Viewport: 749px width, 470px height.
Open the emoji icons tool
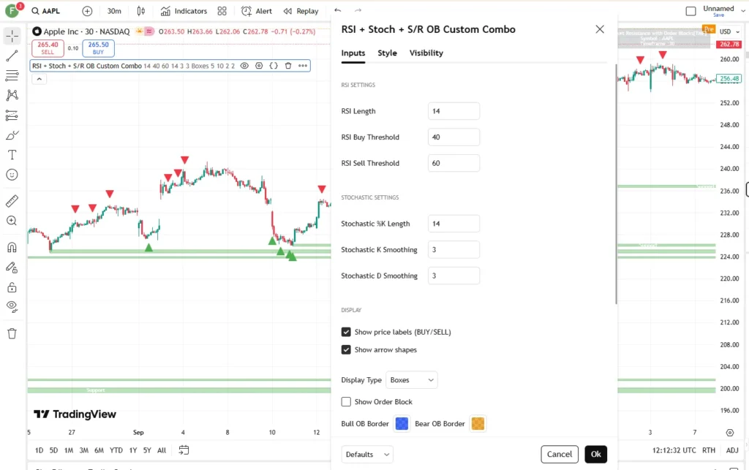[x=12, y=175]
